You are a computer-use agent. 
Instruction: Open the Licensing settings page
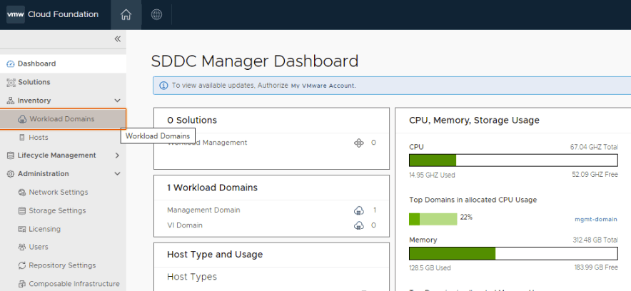[44, 229]
